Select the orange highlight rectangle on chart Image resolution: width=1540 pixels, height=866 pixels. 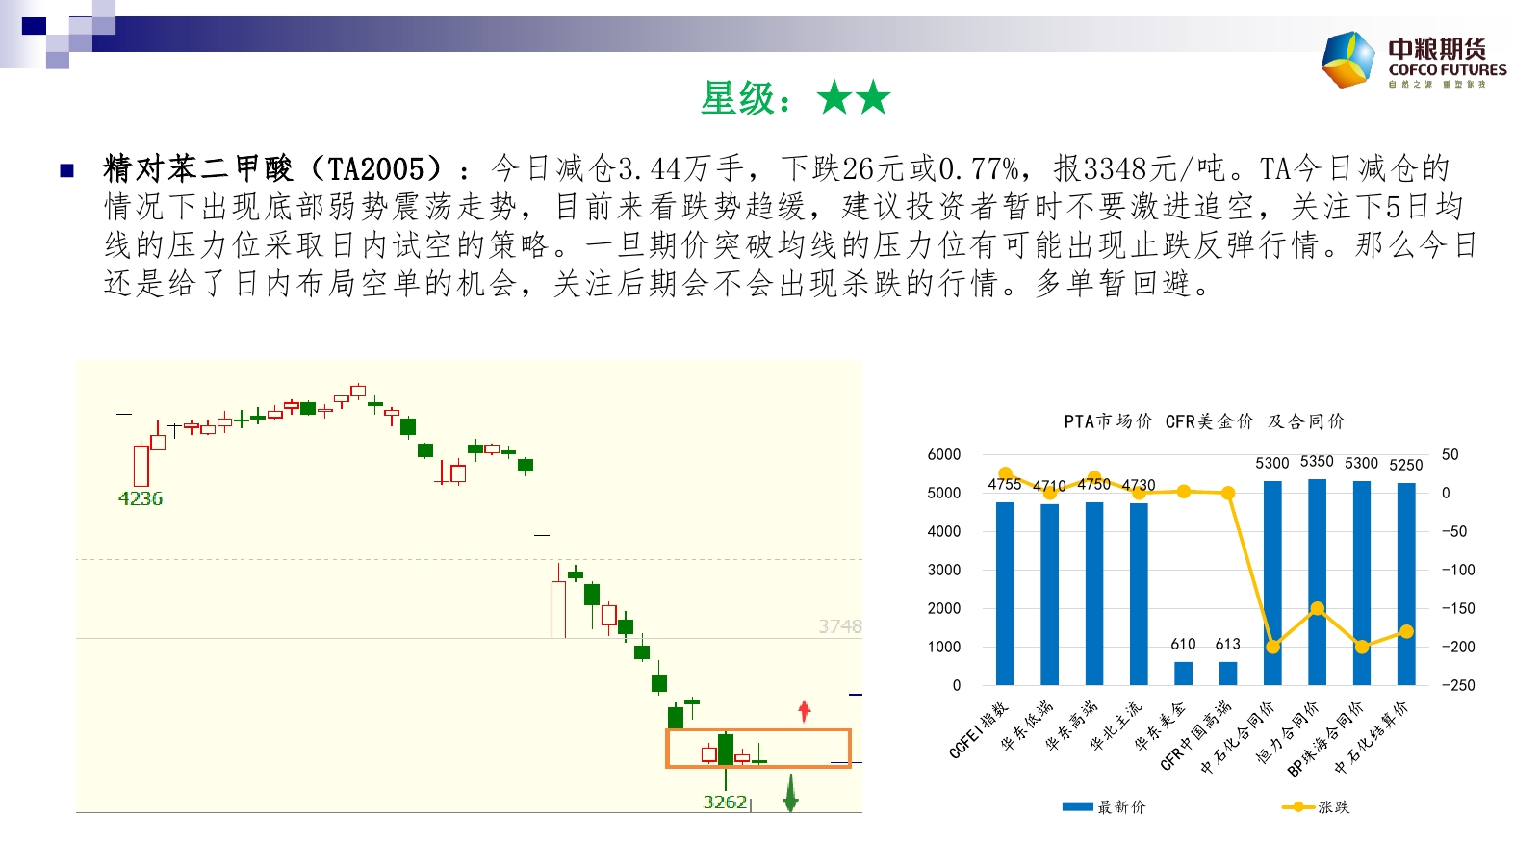758,749
